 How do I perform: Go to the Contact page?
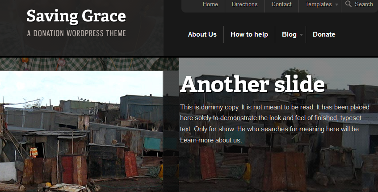point(281,4)
